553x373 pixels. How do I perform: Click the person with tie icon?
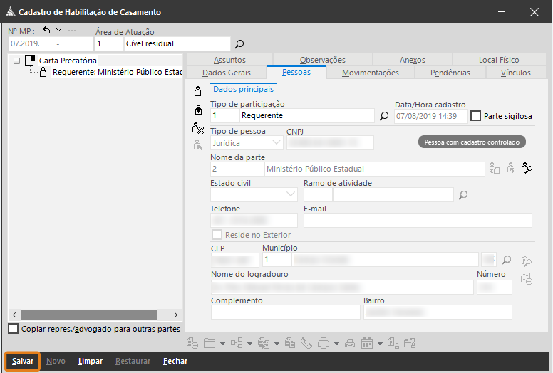[198, 110]
